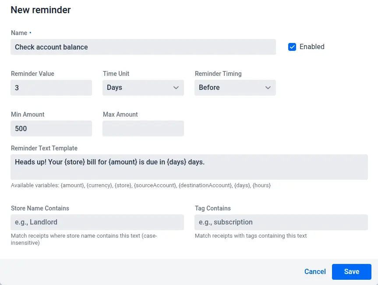The height and width of the screenshot is (285, 378).
Task: Click the Reminder Text Template label
Action: [44, 148]
